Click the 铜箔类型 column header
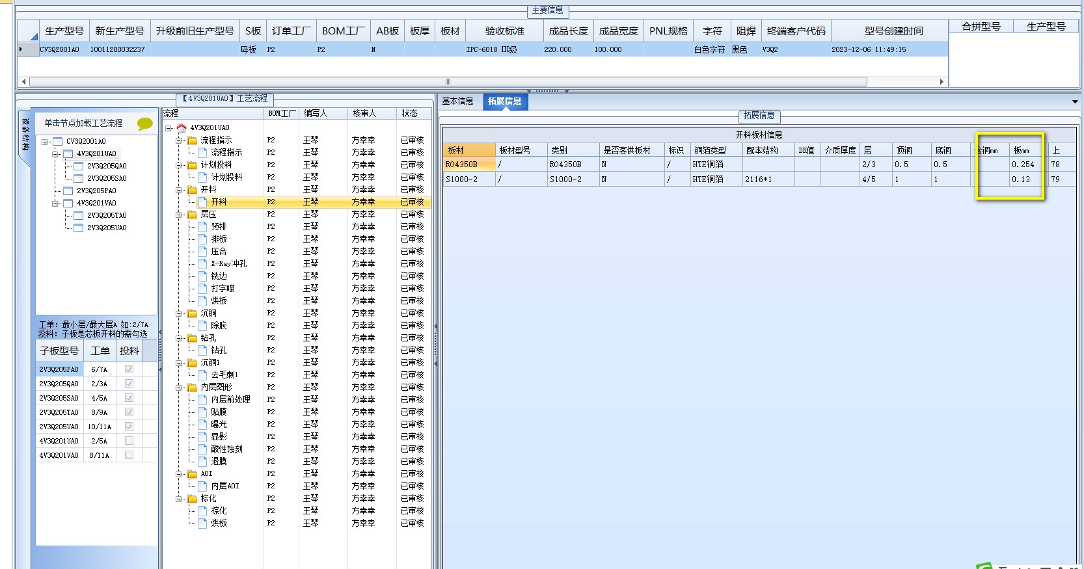1084x569 pixels. point(716,150)
